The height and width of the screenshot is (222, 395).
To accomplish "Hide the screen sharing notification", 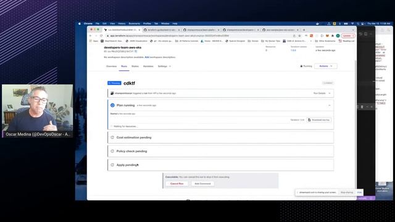I will (359, 192).
